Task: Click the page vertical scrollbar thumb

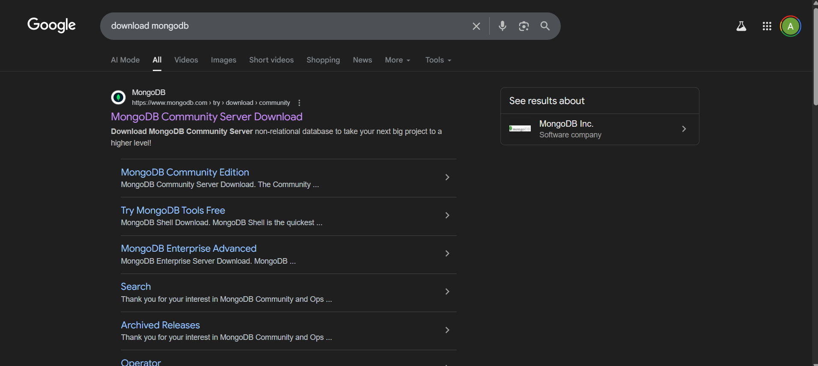Action: point(815,56)
